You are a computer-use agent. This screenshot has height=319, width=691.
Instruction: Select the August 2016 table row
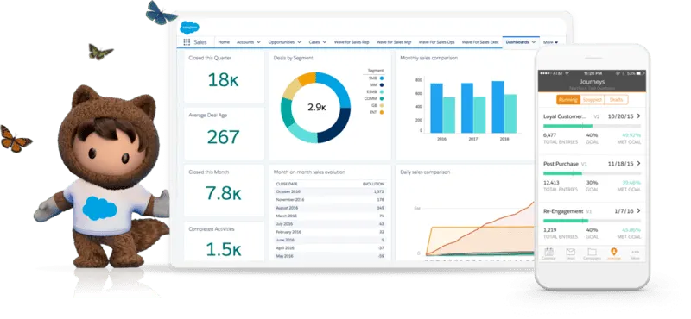coord(330,208)
